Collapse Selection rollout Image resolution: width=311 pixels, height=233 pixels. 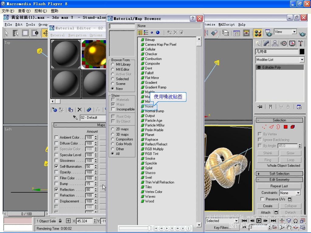click(279, 120)
